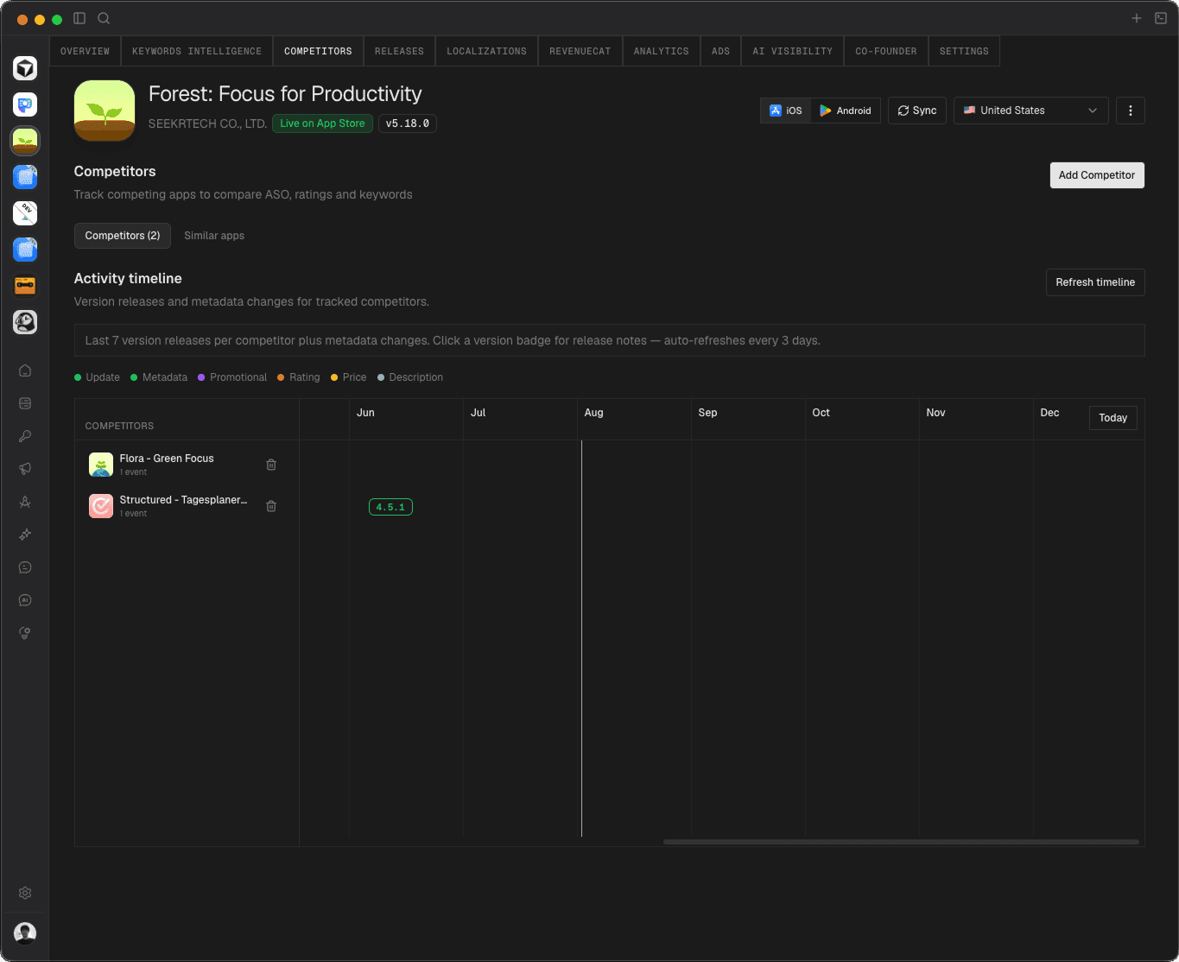Open the drawing compass icon in sidebar
The width and height of the screenshot is (1179, 962).
(x=25, y=502)
